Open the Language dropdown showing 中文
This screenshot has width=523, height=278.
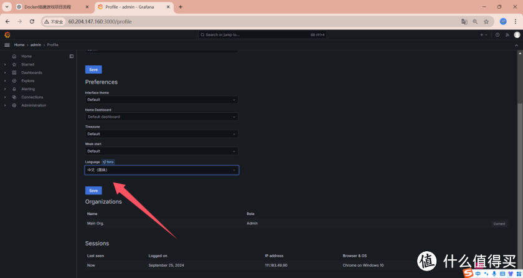[161, 170]
